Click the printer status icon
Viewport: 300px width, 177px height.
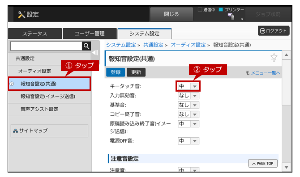[231, 17]
